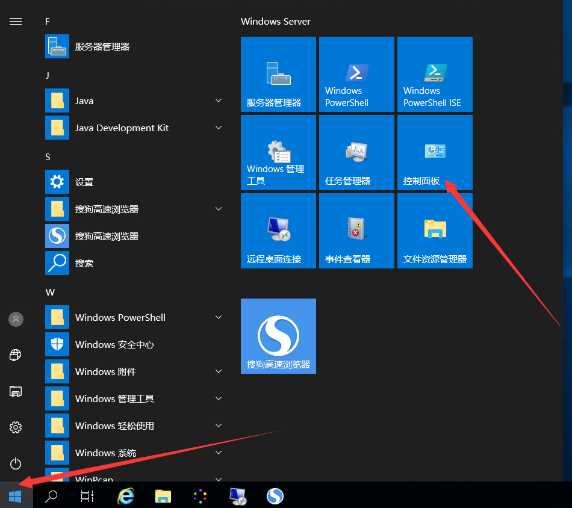Open the Windows 轻松使用 folder

(134, 426)
